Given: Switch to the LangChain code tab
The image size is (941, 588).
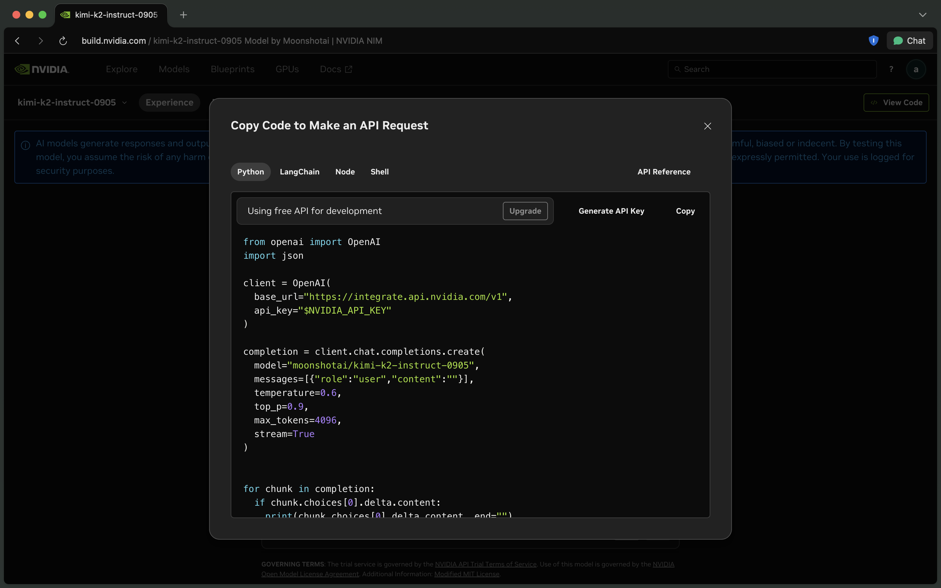Looking at the screenshot, I should pos(299,172).
